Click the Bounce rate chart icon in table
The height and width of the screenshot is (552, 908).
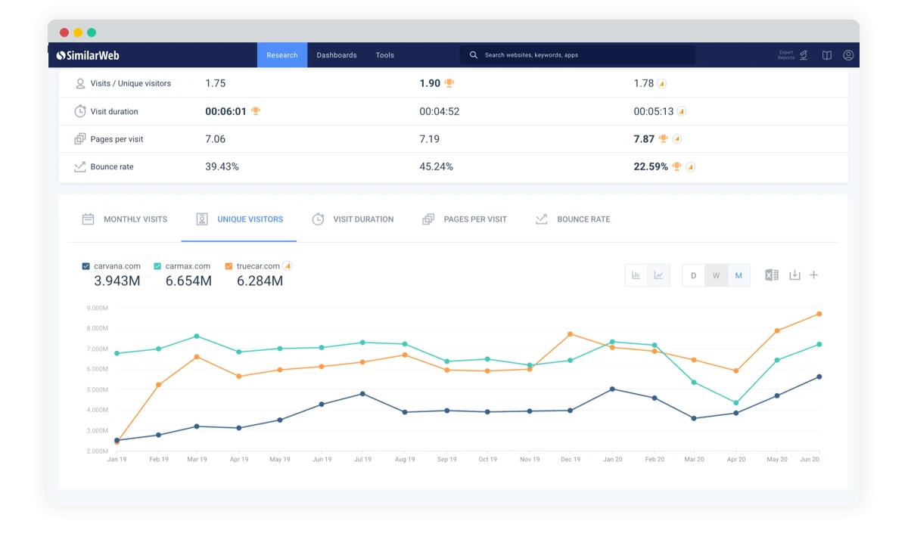79,167
